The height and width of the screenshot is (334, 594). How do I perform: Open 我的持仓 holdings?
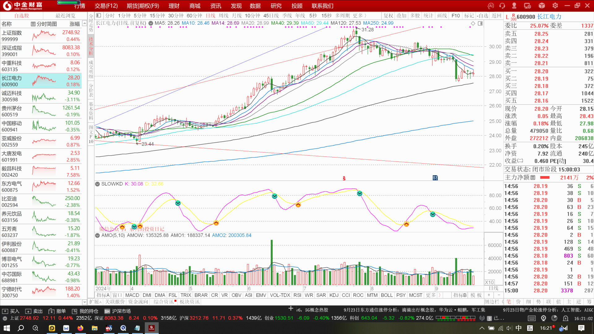point(85,311)
